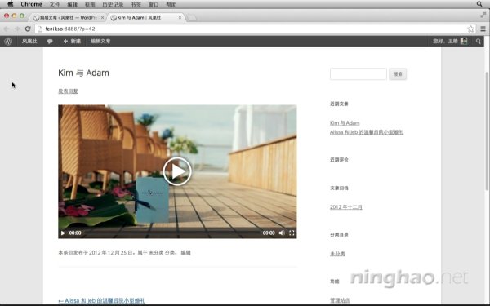Go forward in browser history
Viewport: 490px width, 306px height.
pos(17,29)
